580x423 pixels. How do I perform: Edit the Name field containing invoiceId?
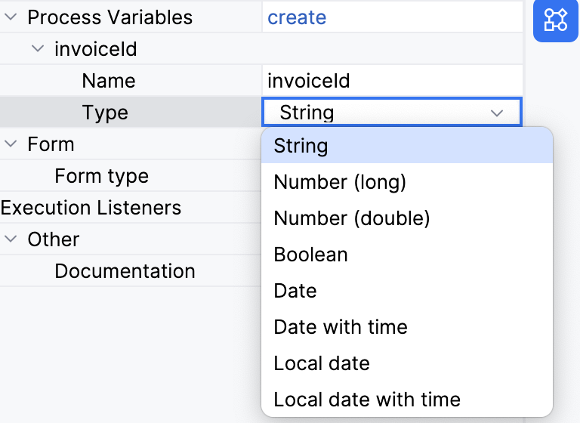tap(391, 81)
